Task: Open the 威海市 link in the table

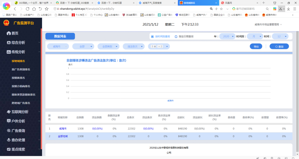Action: point(63,129)
